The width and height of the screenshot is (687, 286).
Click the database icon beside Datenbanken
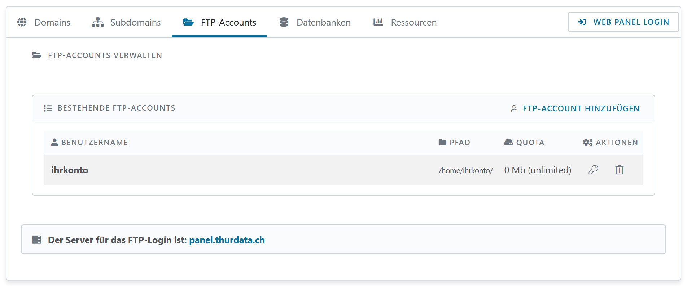(x=284, y=22)
